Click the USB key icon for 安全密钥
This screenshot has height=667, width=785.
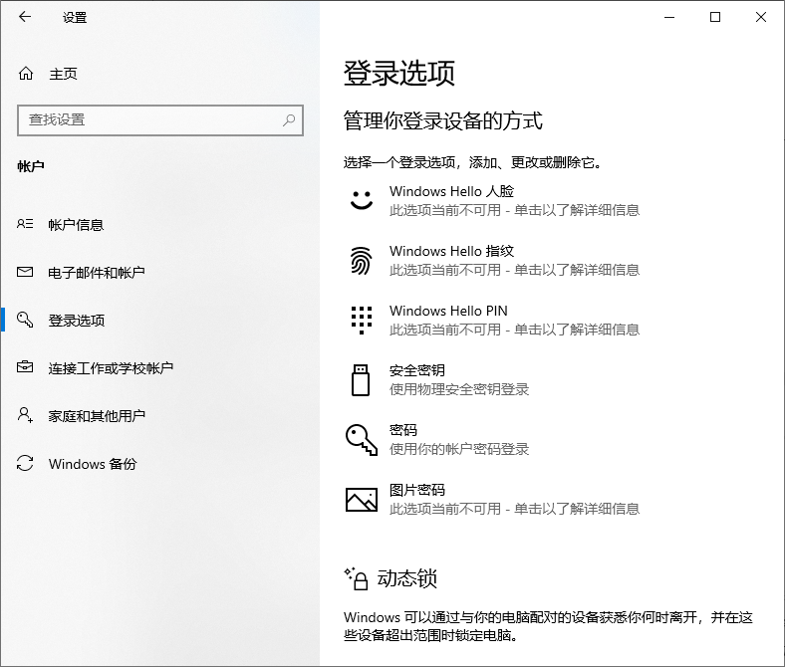tap(361, 380)
